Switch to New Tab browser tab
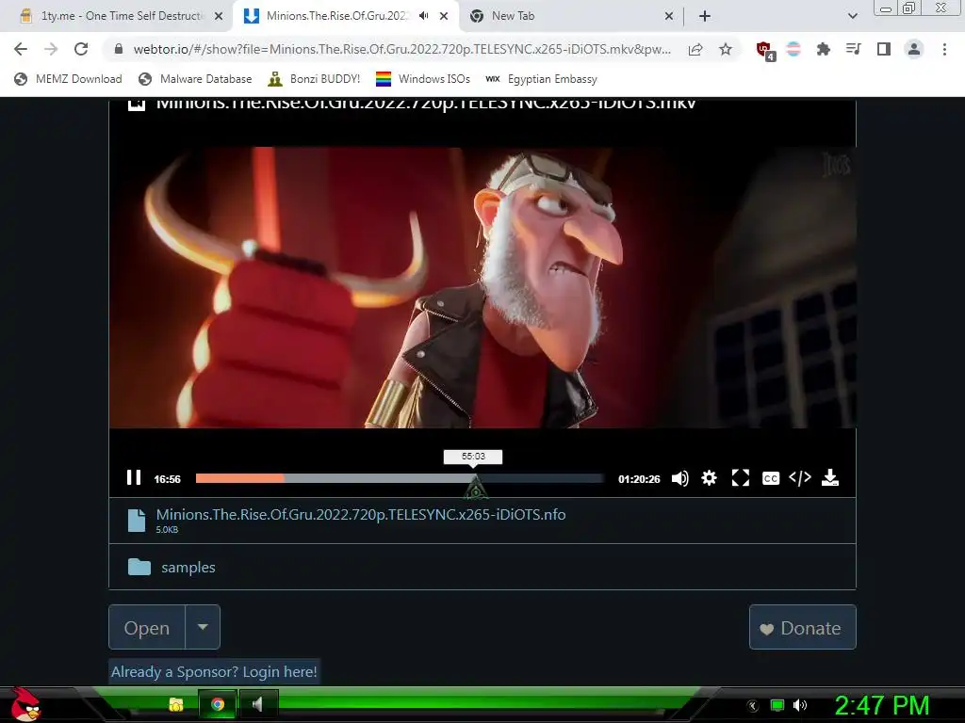Viewport: 965px width, 723px height. click(570, 16)
